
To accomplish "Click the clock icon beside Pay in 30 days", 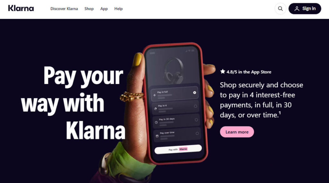I will coord(156,122).
